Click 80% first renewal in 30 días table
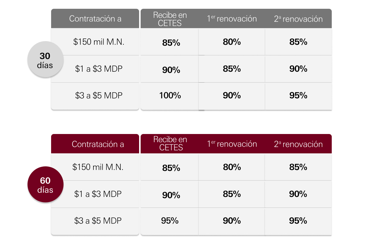 [x=232, y=42]
